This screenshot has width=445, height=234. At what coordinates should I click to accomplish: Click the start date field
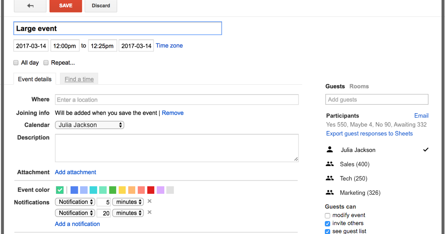click(31, 46)
